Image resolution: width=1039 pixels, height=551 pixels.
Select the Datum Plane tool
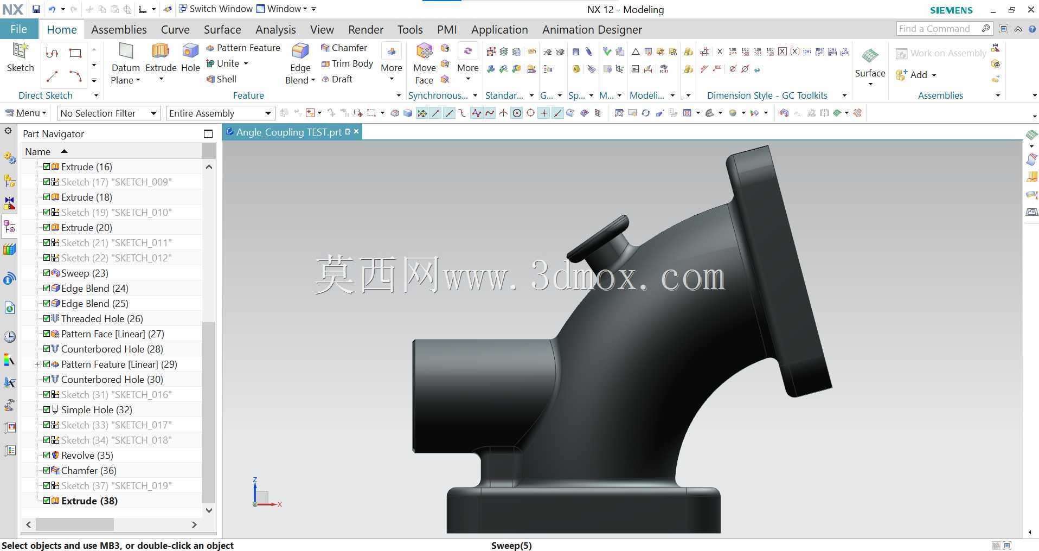click(x=125, y=63)
